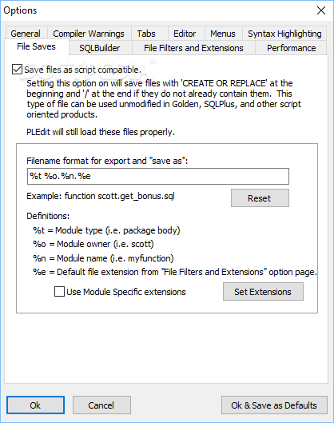Click Ok & Save as Defaults
The width and height of the screenshot is (334, 423).
point(274,405)
